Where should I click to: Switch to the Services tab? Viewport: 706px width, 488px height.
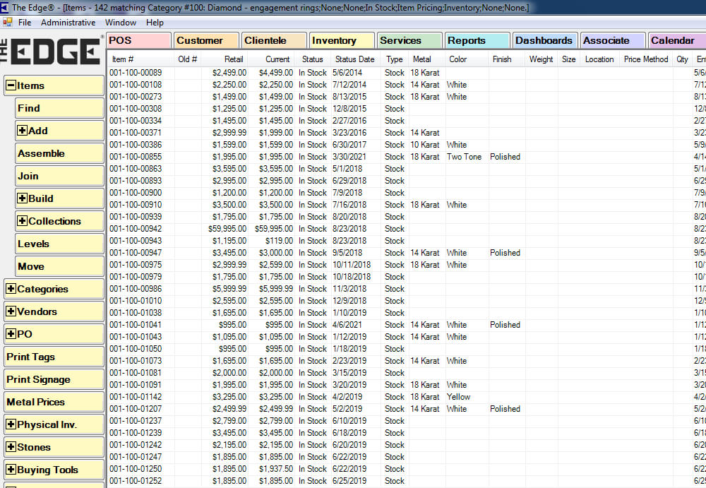pyautogui.click(x=409, y=40)
